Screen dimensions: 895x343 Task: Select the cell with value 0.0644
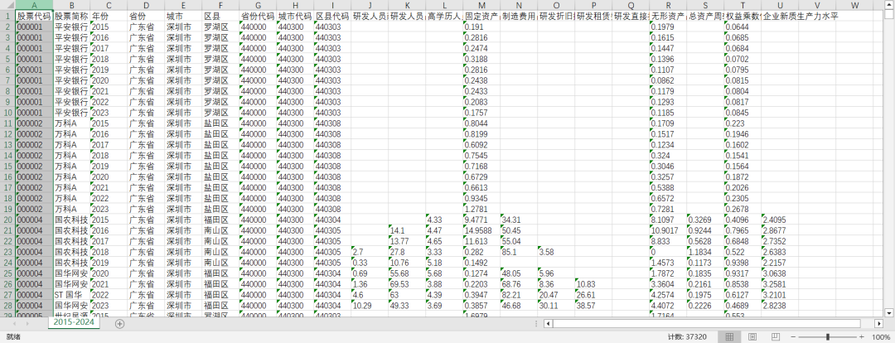point(743,27)
